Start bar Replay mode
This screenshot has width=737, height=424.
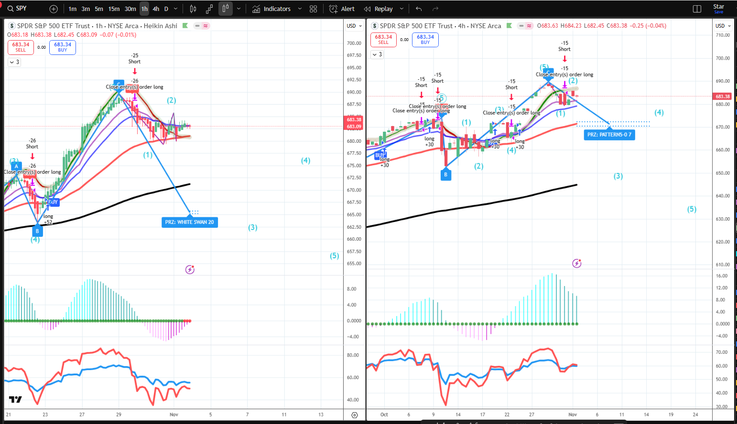(378, 9)
